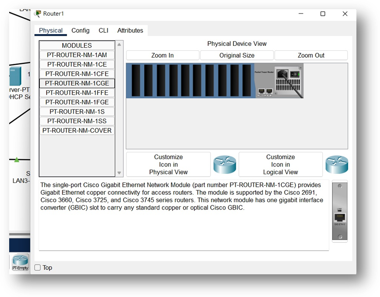Viewport: 380px width, 297px height.
Task: Click the PT-Empty device icon
Action: [20, 262]
